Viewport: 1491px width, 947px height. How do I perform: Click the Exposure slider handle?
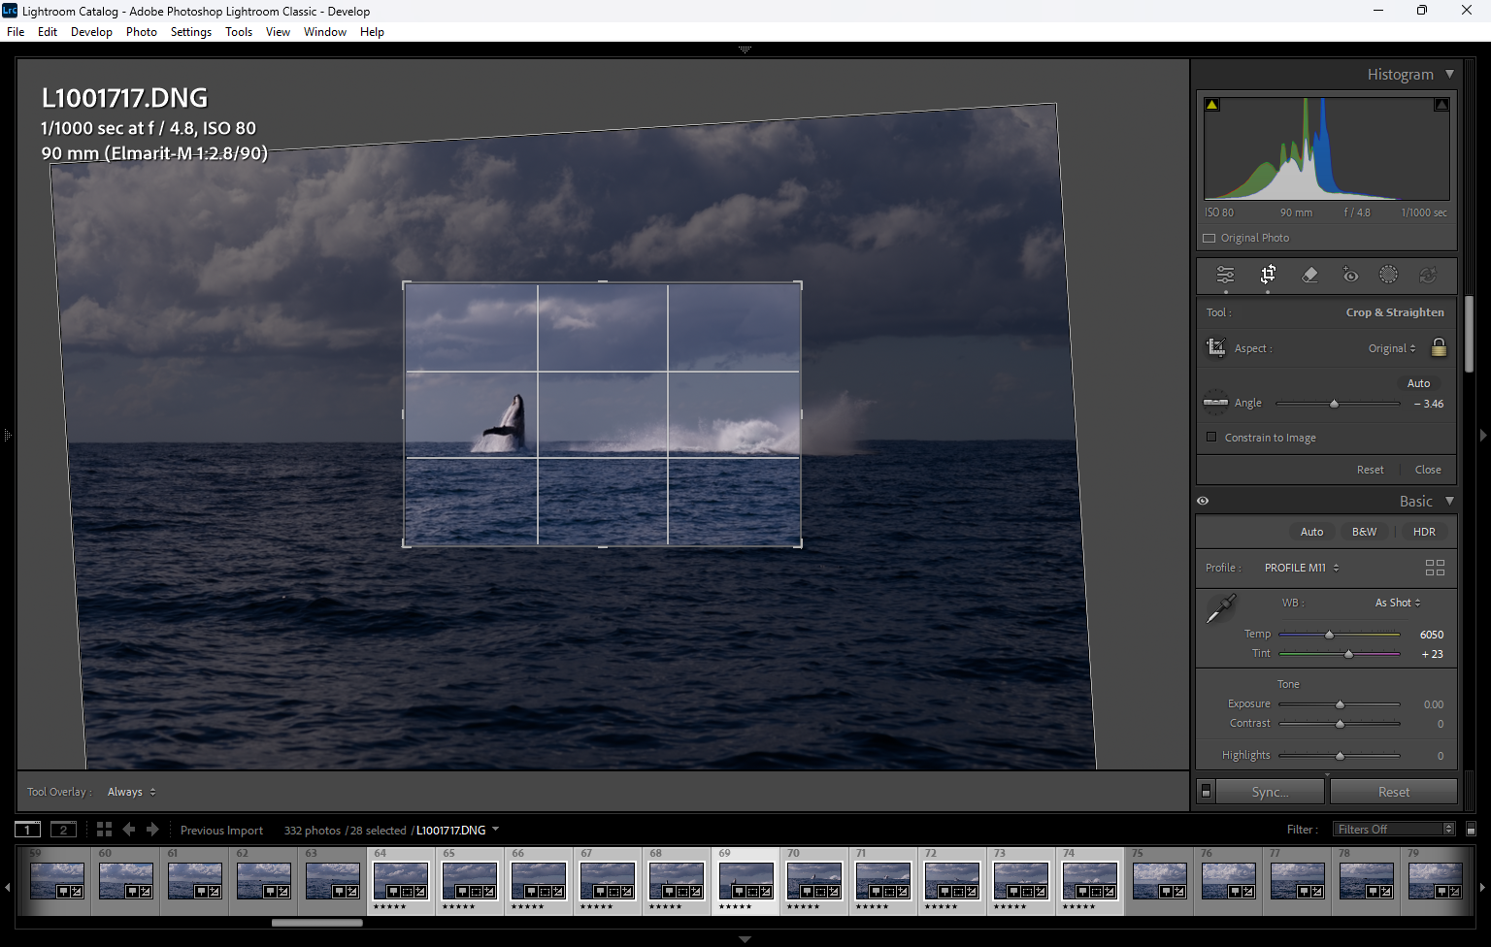tap(1340, 704)
